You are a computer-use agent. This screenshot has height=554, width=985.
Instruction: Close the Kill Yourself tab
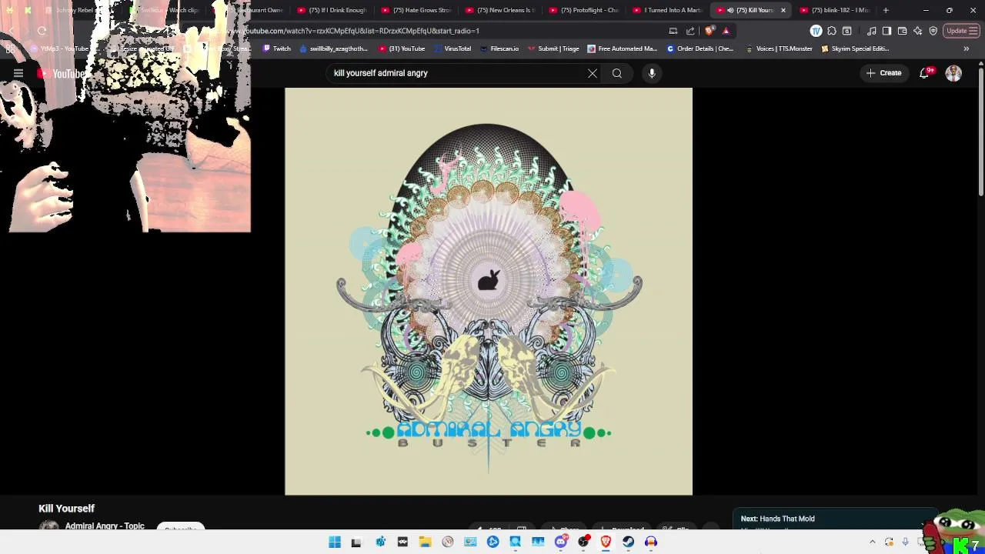tap(783, 10)
